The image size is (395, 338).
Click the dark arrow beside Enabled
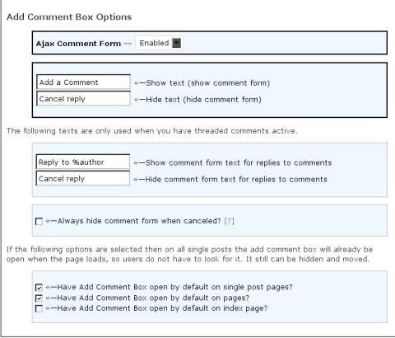coord(176,43)
